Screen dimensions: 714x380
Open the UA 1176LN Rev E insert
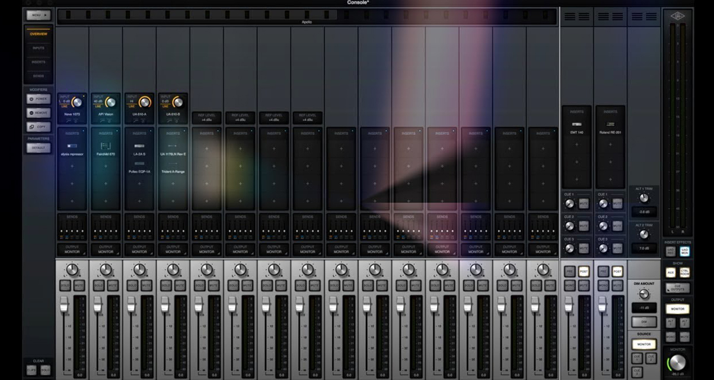(x=172, y=153)
